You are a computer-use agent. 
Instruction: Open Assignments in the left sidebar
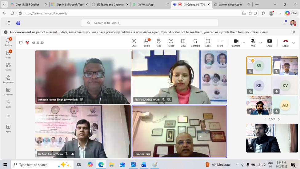(x=8, y=79)
